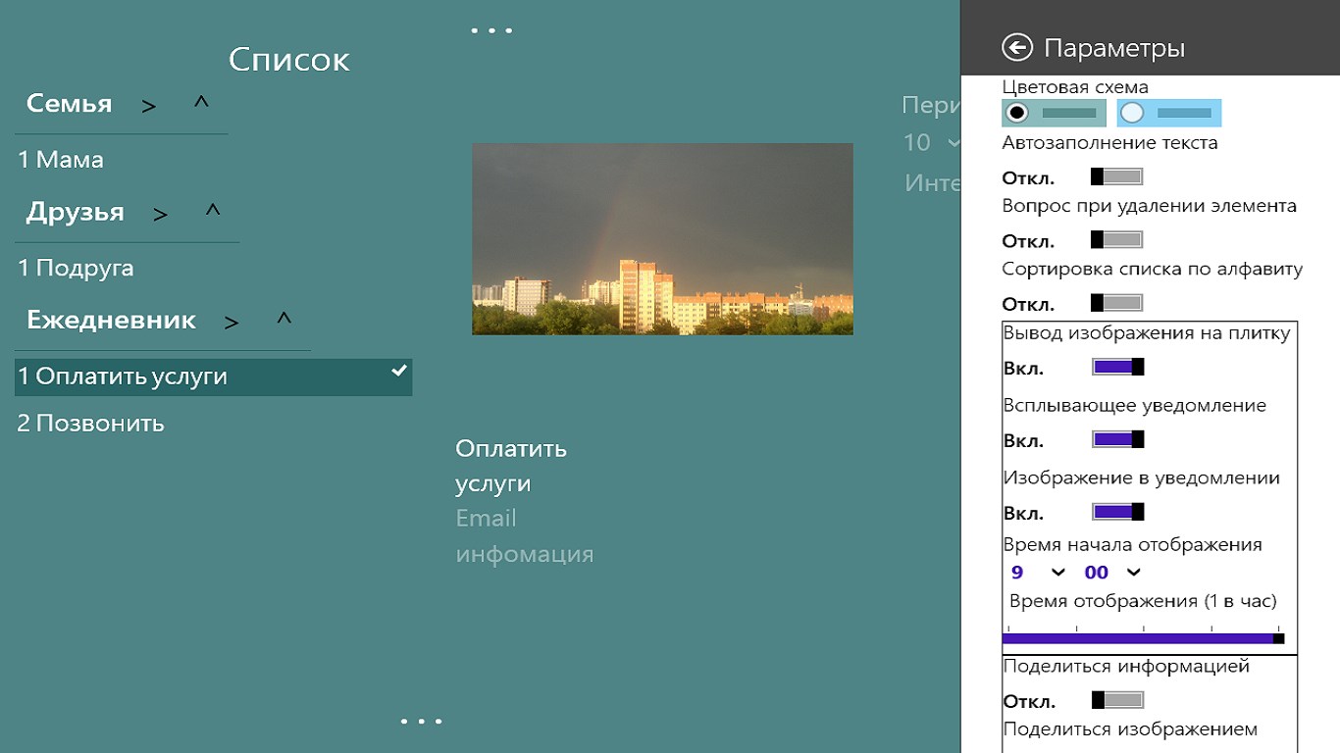Click the back arrow next to Параметры
The width and height of the screenshot is (1340, 753).
1017,48
